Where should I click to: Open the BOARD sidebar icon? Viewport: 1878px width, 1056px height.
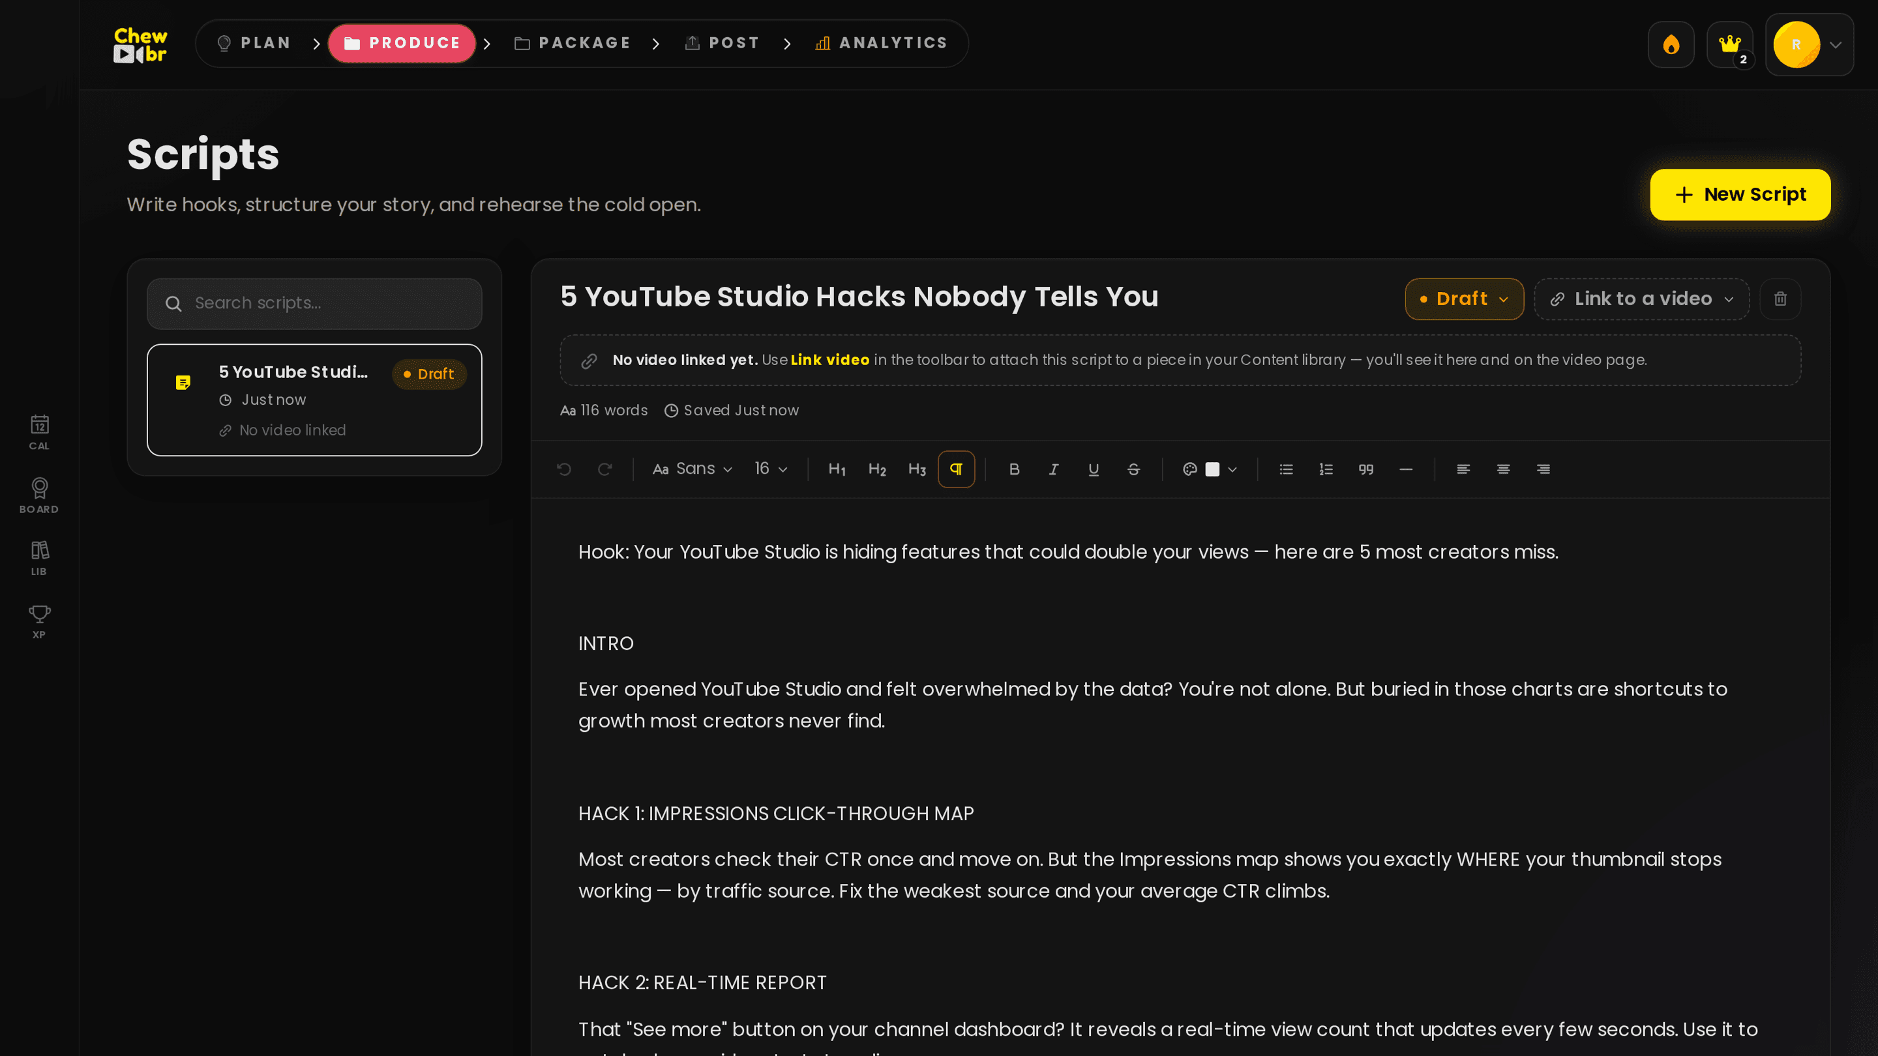point(39,495)
